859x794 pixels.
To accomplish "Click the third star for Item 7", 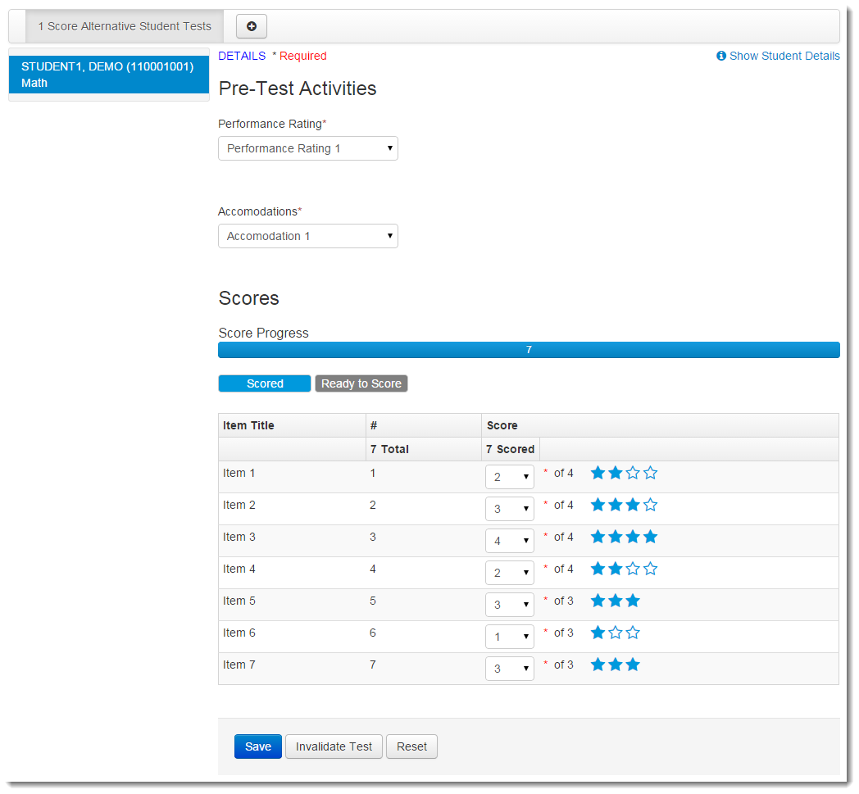I will pyautogui.click(x=633, y=664).
